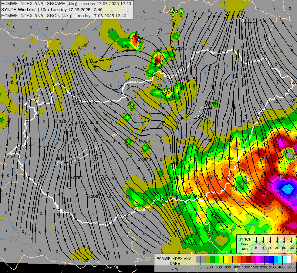Select the lime yellow-green CAPE legend swatch
297x273 pixels.
click(x=221, y=260)
